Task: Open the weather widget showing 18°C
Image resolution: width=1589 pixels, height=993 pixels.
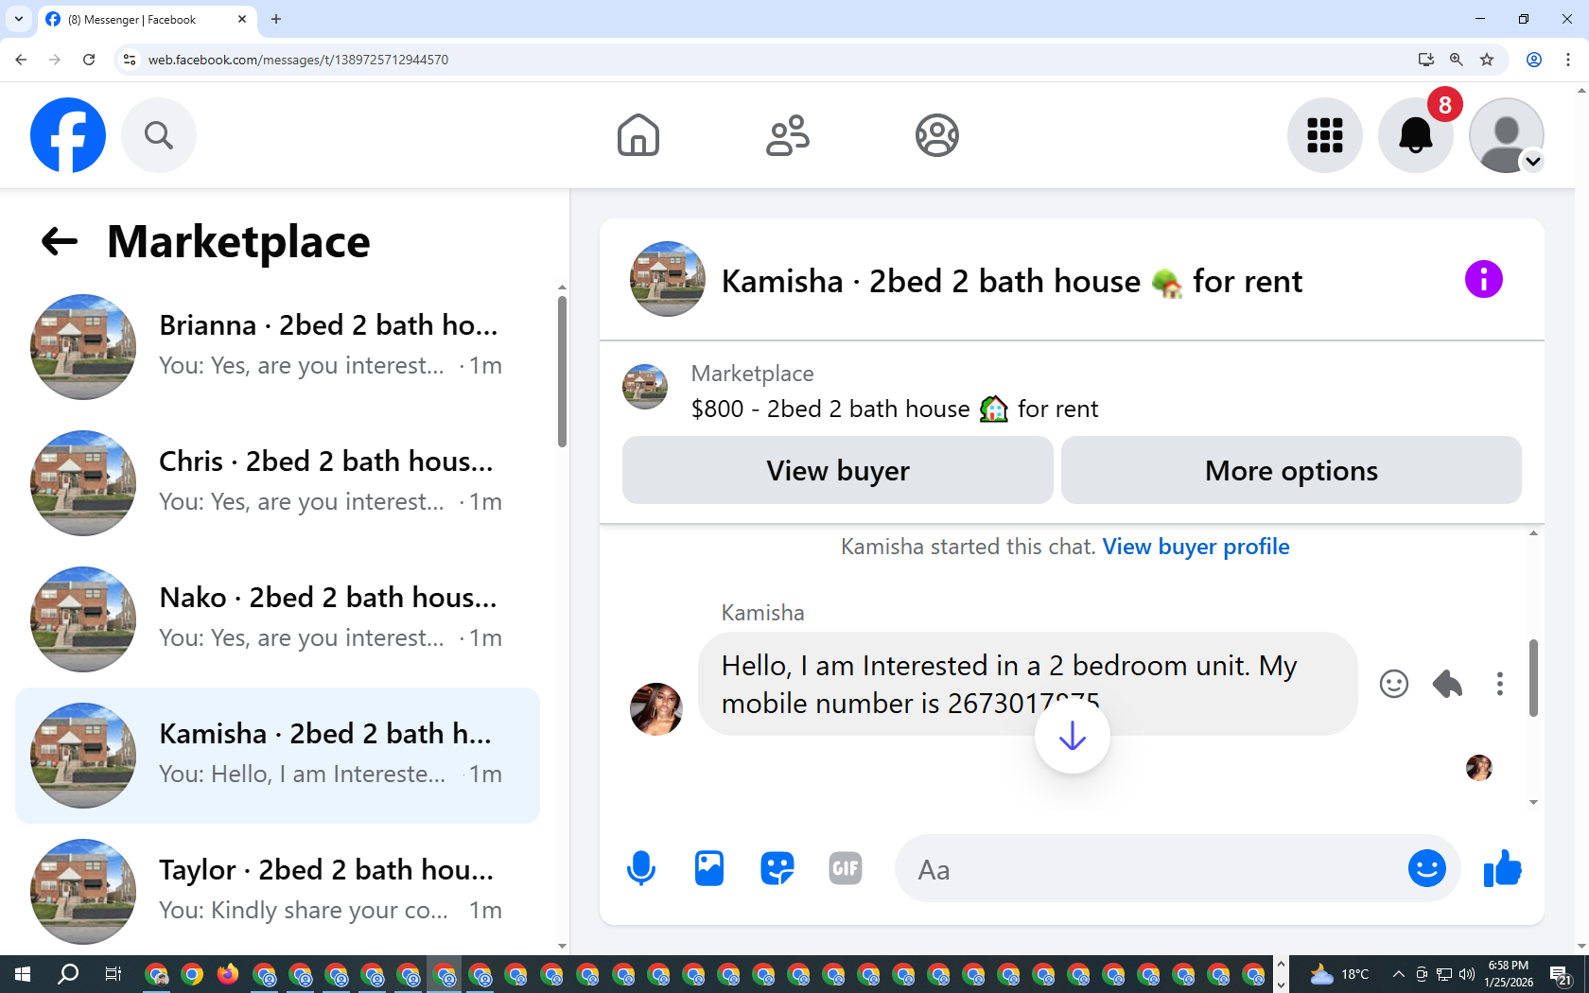Action: (x=1339, y=974)
